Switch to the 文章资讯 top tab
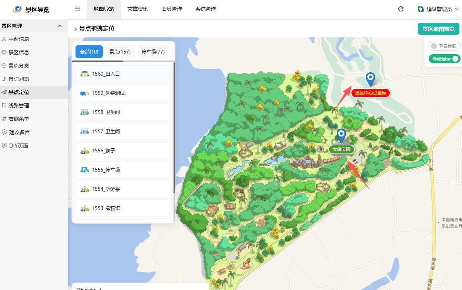 pyautogui.click(x=138, y=9)
